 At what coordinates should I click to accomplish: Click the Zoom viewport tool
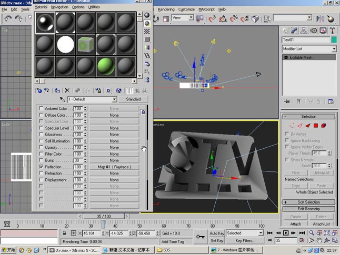(x=312, y=233)
